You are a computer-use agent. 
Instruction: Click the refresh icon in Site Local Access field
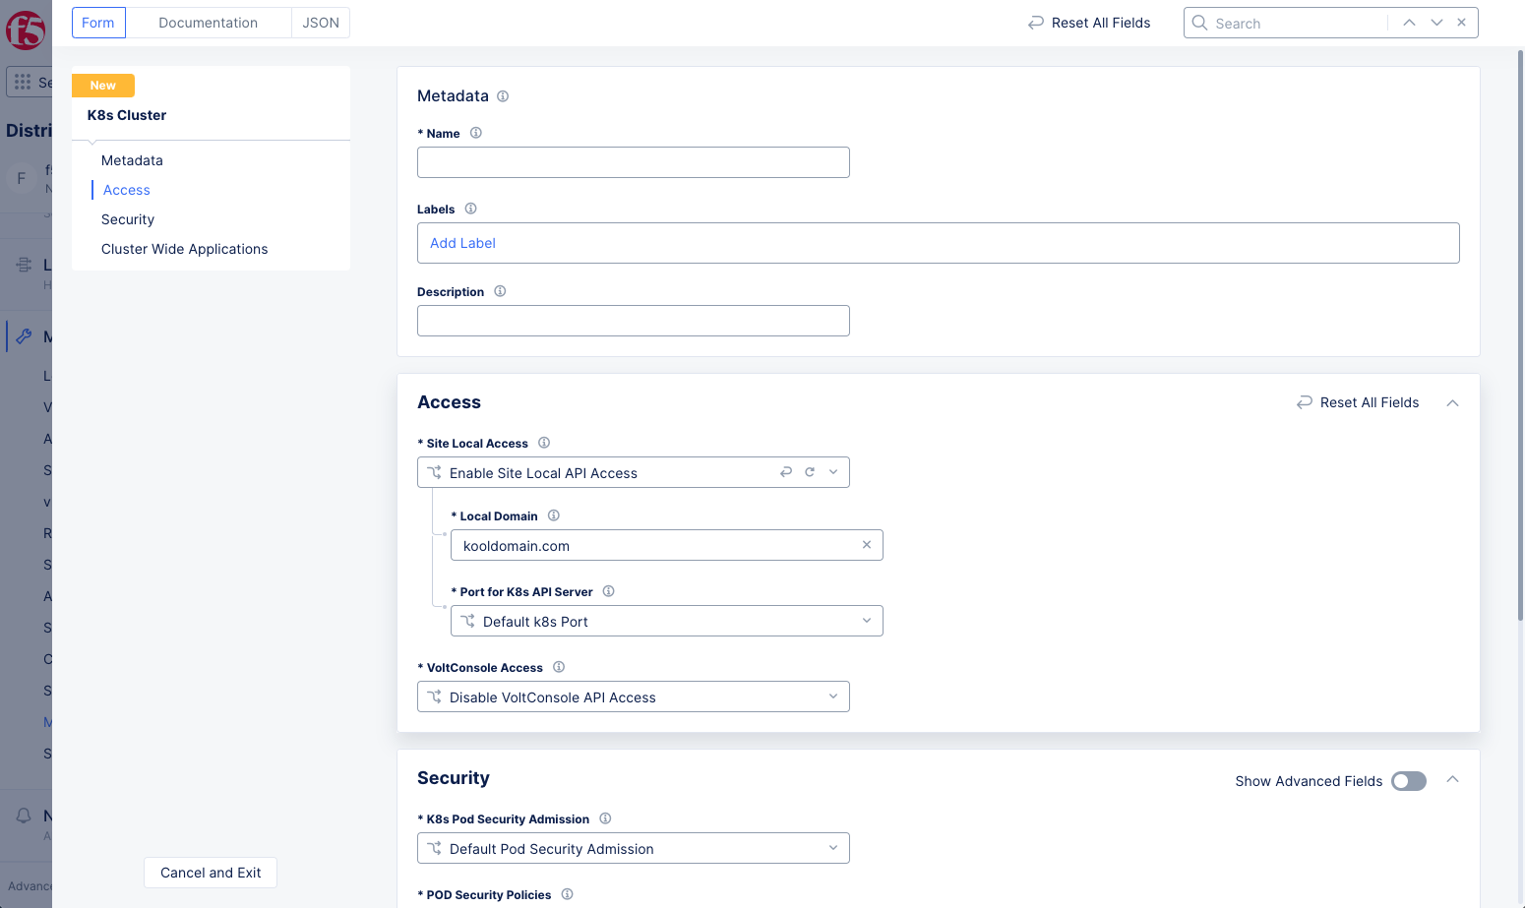[810, 472]
